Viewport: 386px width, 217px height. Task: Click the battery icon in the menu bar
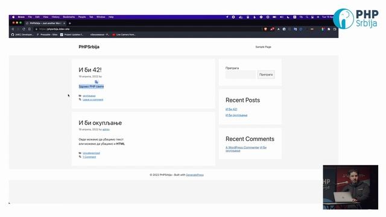coord(274,17)
